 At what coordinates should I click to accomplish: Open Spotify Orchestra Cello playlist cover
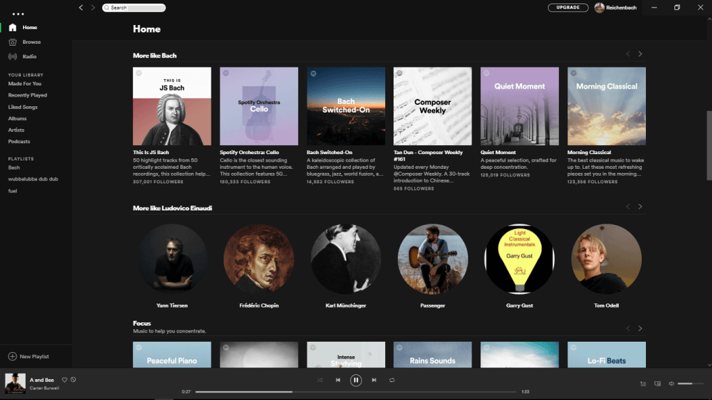pyautogui.click(x=259, y=106)
